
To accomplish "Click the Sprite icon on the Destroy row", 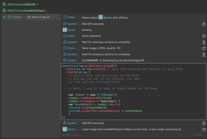I will pos(65,30).
